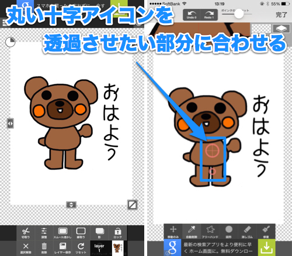The height and width of the screenshot is (256, 292).
Task: Open the layers stack icon
Action: point(281,29)
